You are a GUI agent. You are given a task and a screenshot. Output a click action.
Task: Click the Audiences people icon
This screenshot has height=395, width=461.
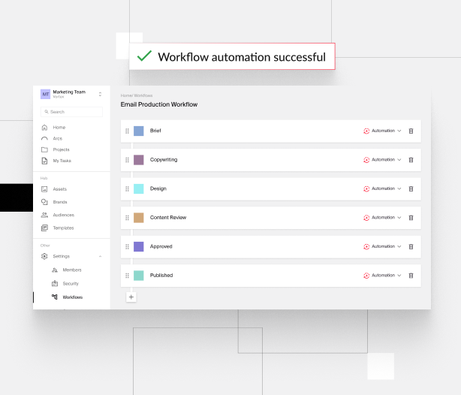pos(44,215)
